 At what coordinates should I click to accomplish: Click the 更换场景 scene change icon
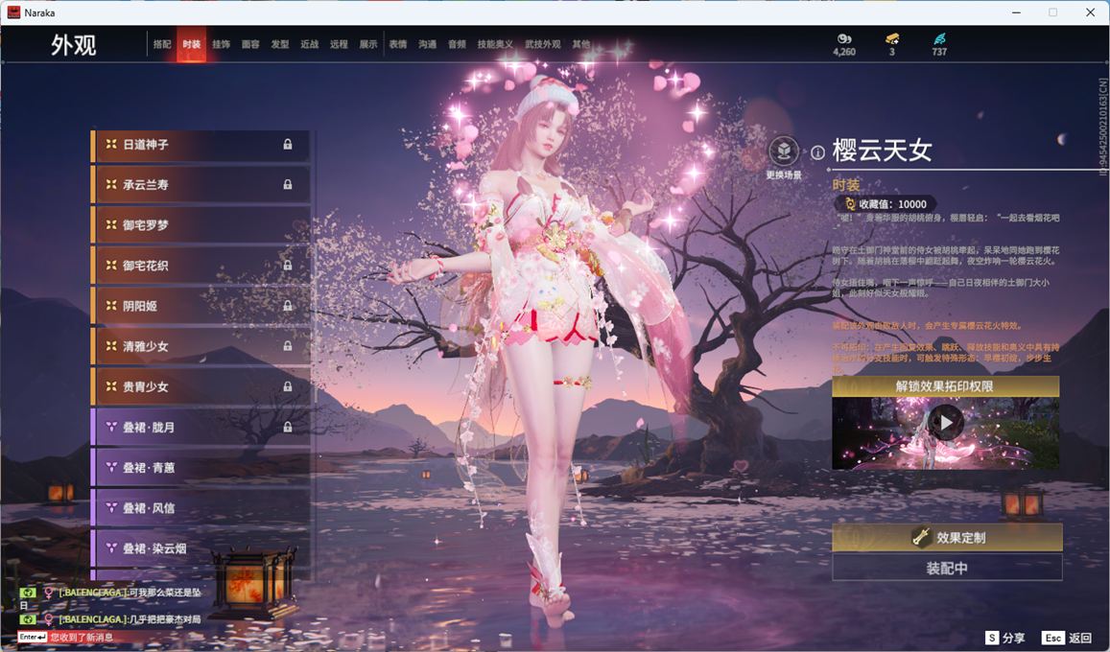coord(784,151)
